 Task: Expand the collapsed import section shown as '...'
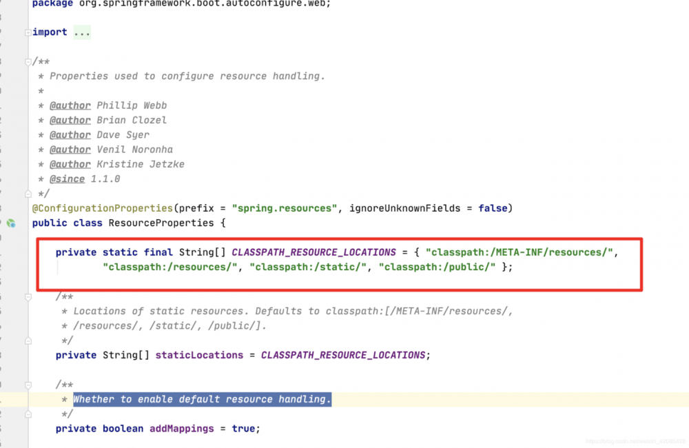click(82, 32)
